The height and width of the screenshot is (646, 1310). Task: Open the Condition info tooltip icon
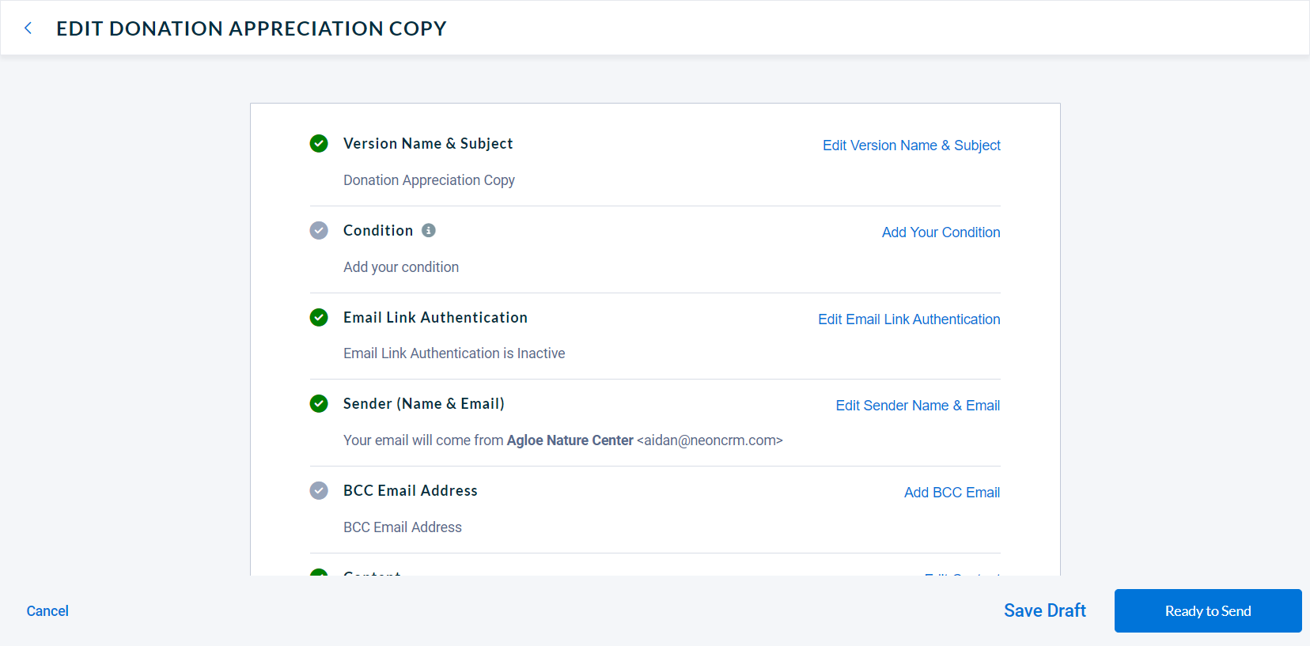click(x=429, y=230)
